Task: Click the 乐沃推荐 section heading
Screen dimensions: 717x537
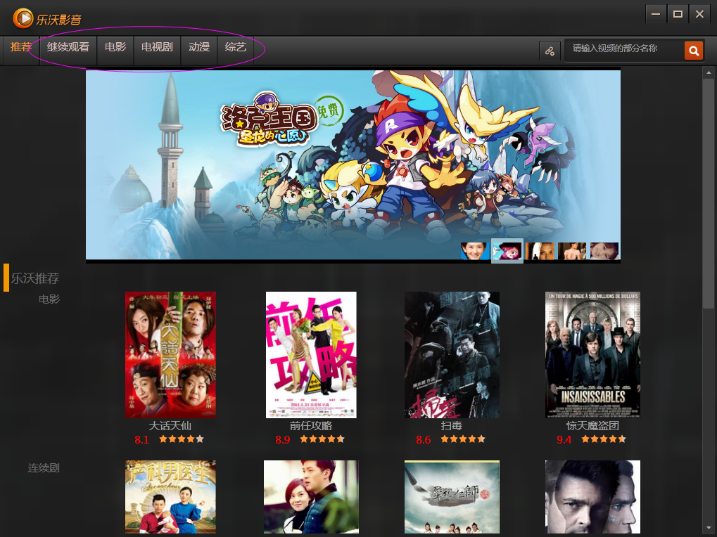Action: [35, 278]
